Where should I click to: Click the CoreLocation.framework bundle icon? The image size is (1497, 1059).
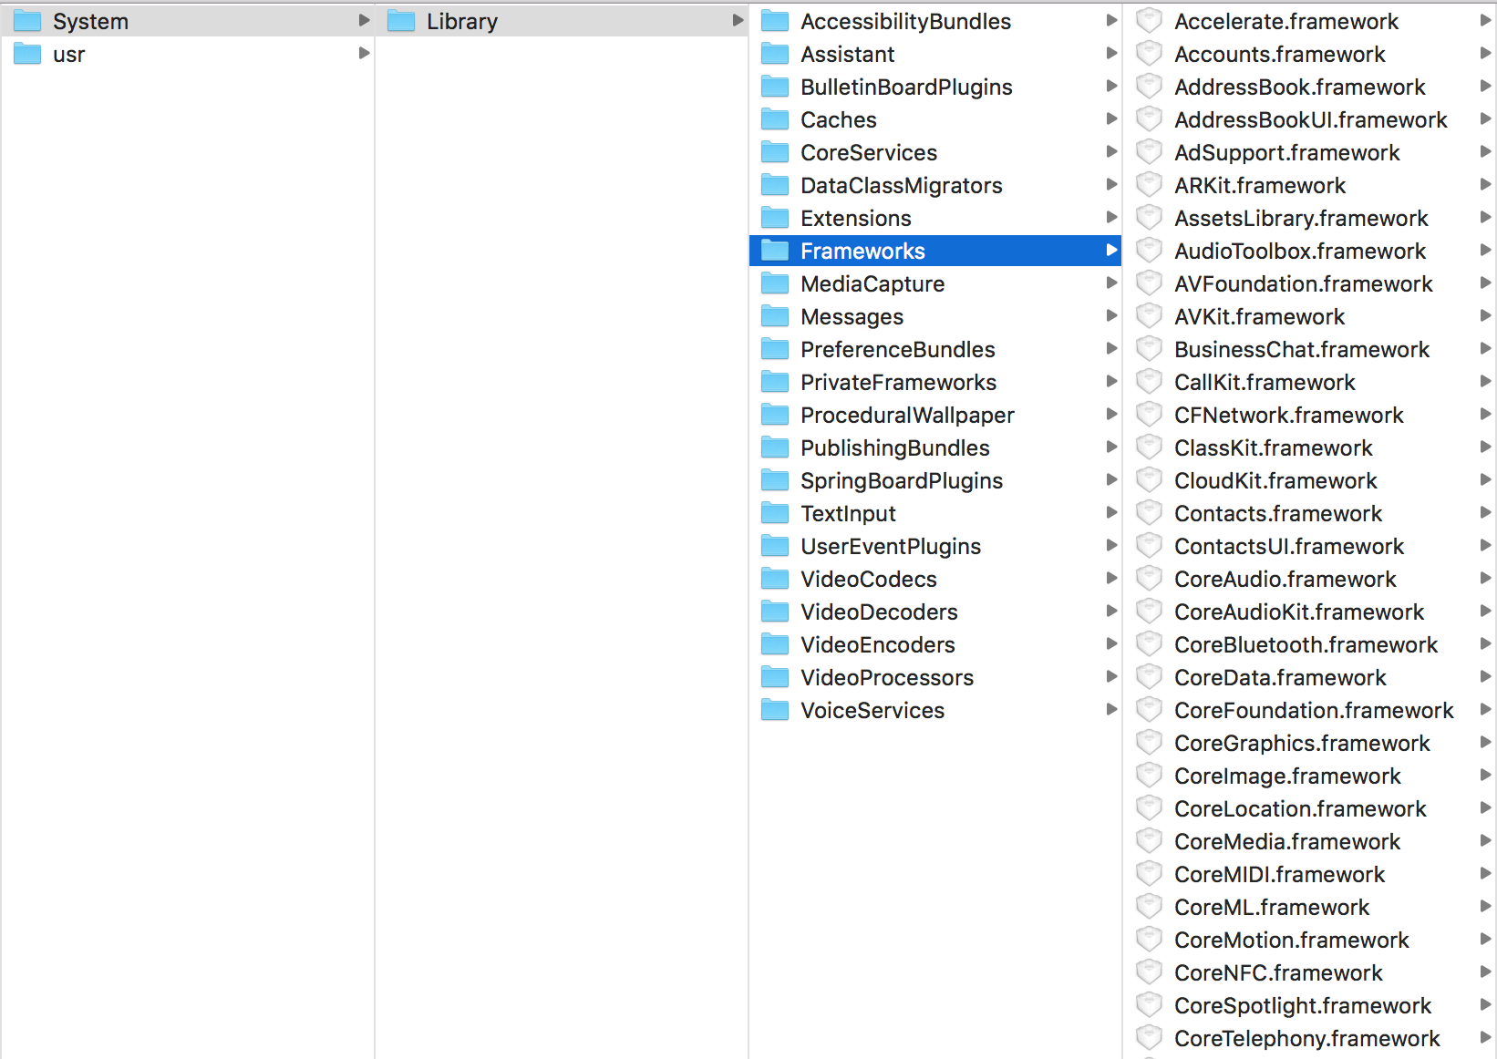point(1149,808)
